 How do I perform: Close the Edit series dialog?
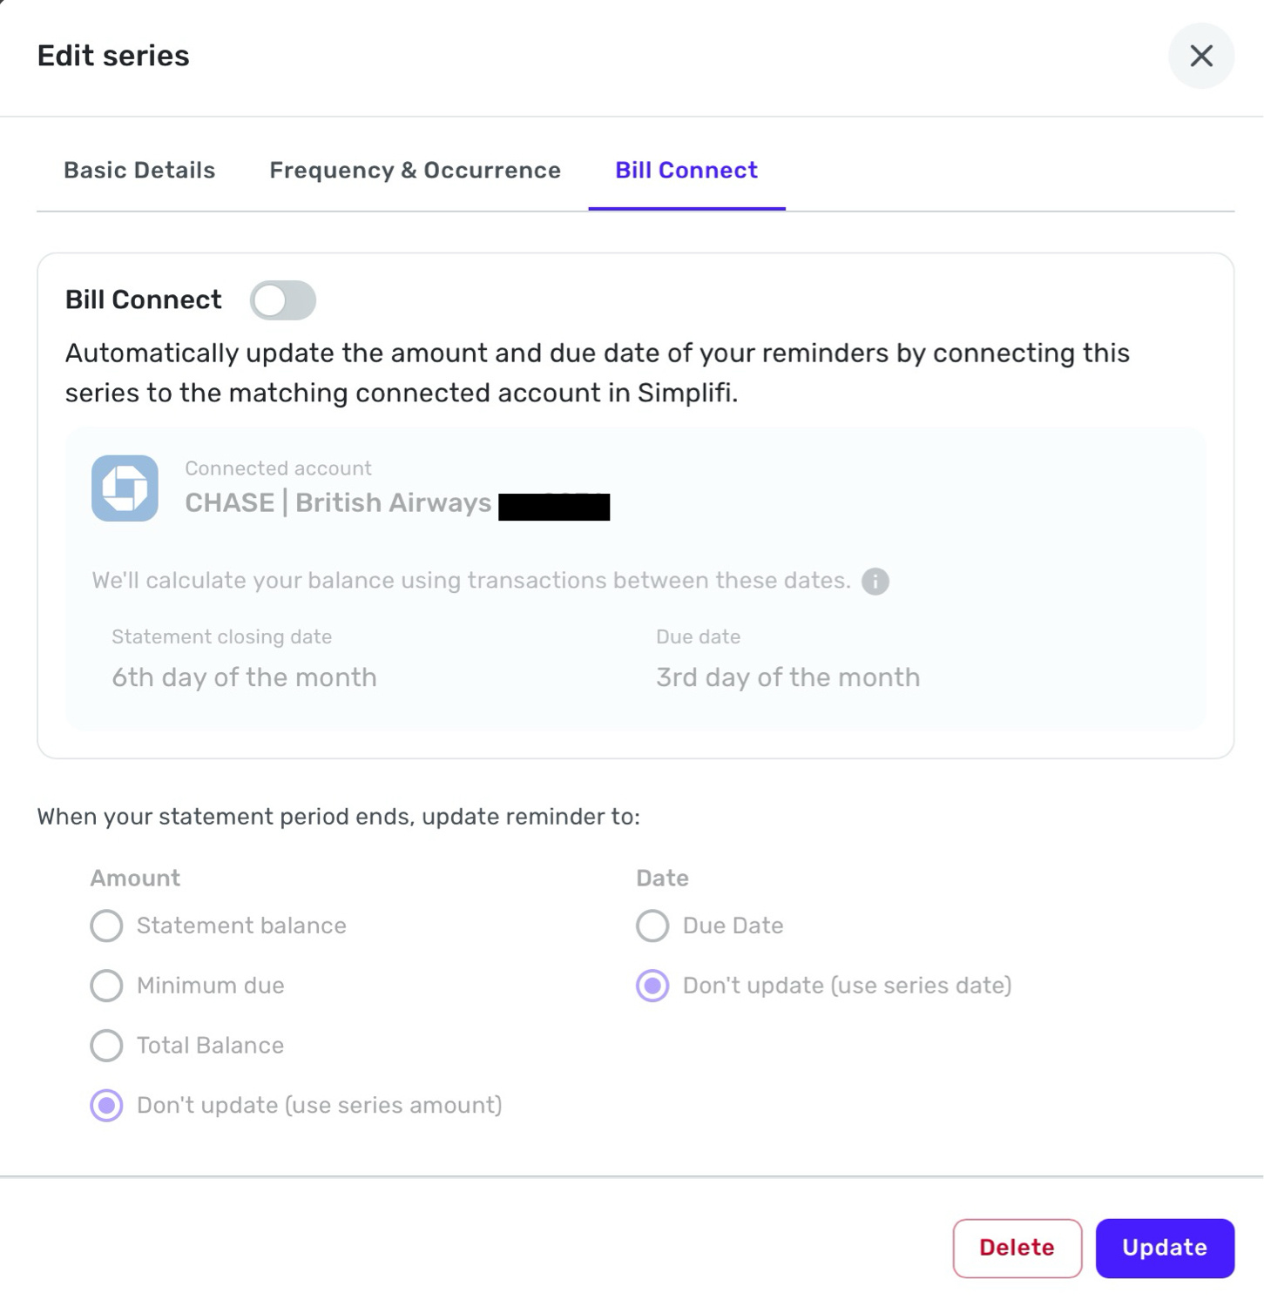click(x=1200, y=56)
